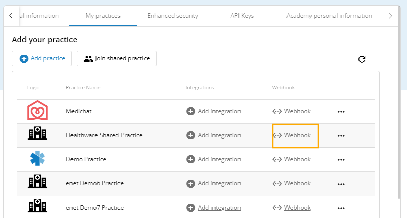
Task: Click plus icon beside Medichat Add integration
Action: pyautogui.click(x=190, y=111)
